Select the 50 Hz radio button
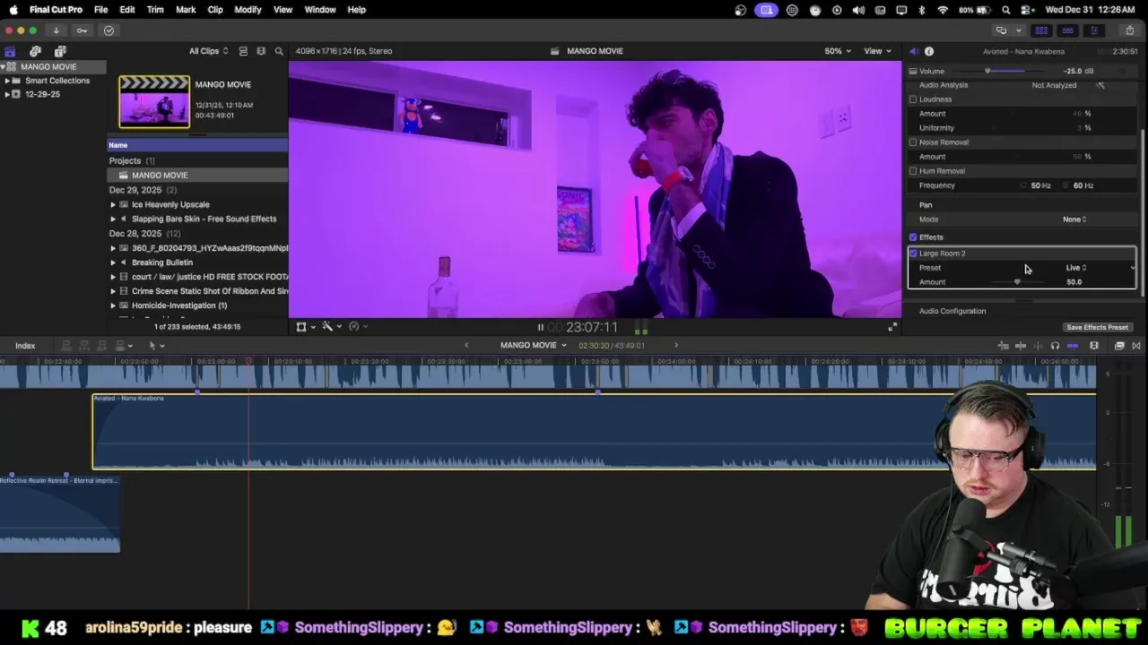The height and width of the screenshot is (645, 1148). point(1023,185)
